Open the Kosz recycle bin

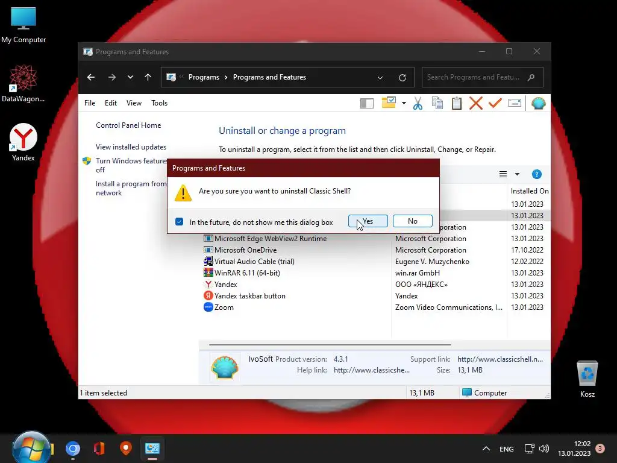click(x=587, y=379)
